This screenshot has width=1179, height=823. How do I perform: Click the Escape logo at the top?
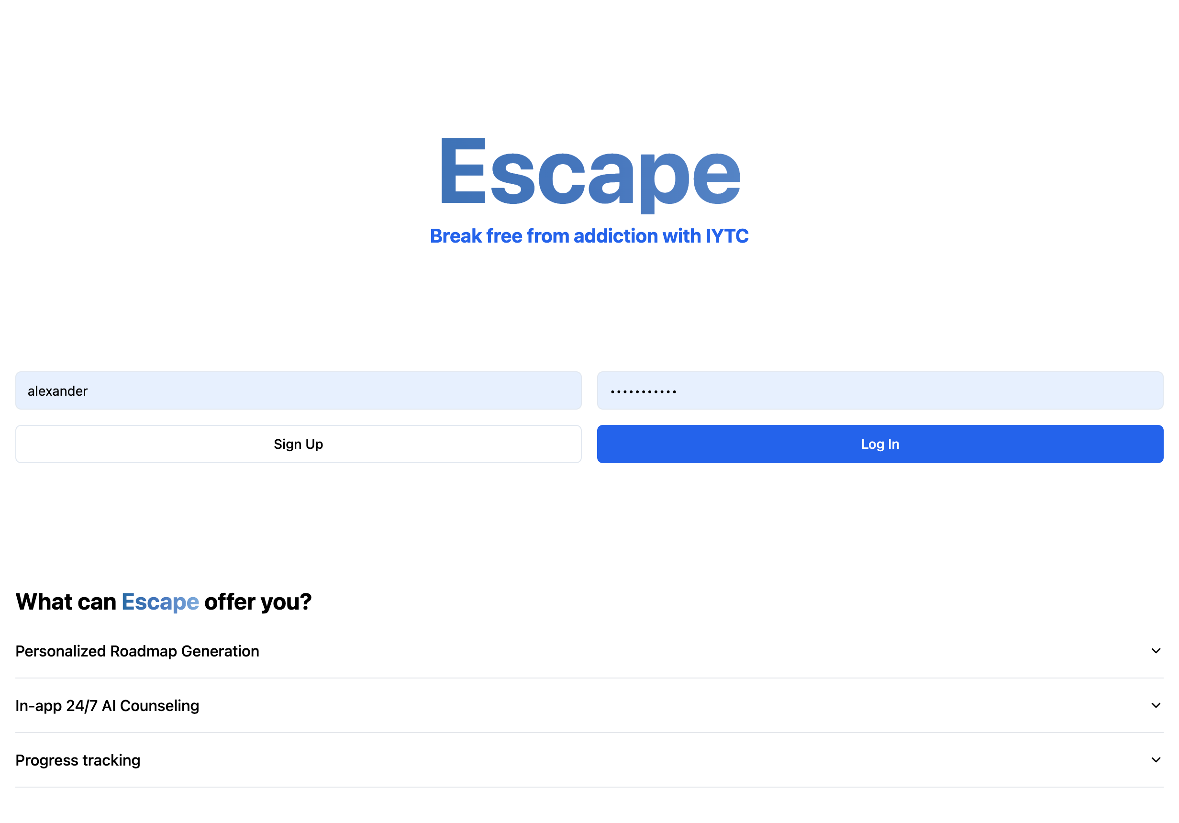pyautogui.click(x=589, y=173)
